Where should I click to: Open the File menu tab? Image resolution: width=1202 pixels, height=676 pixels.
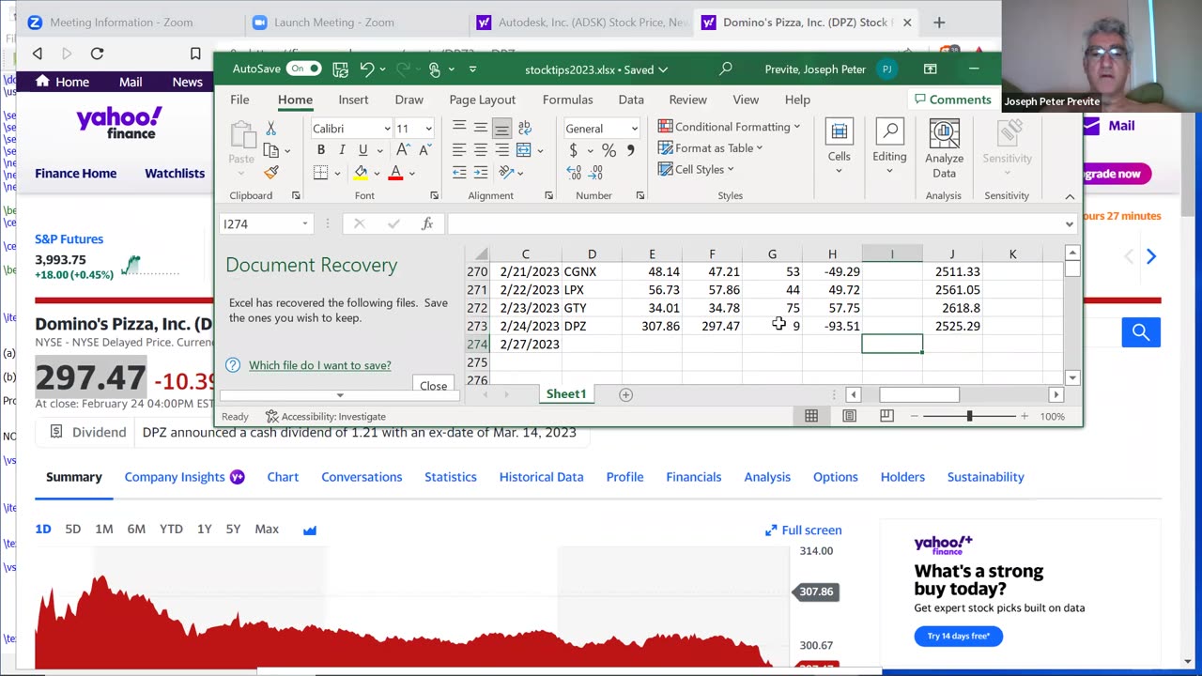(239, 100)
